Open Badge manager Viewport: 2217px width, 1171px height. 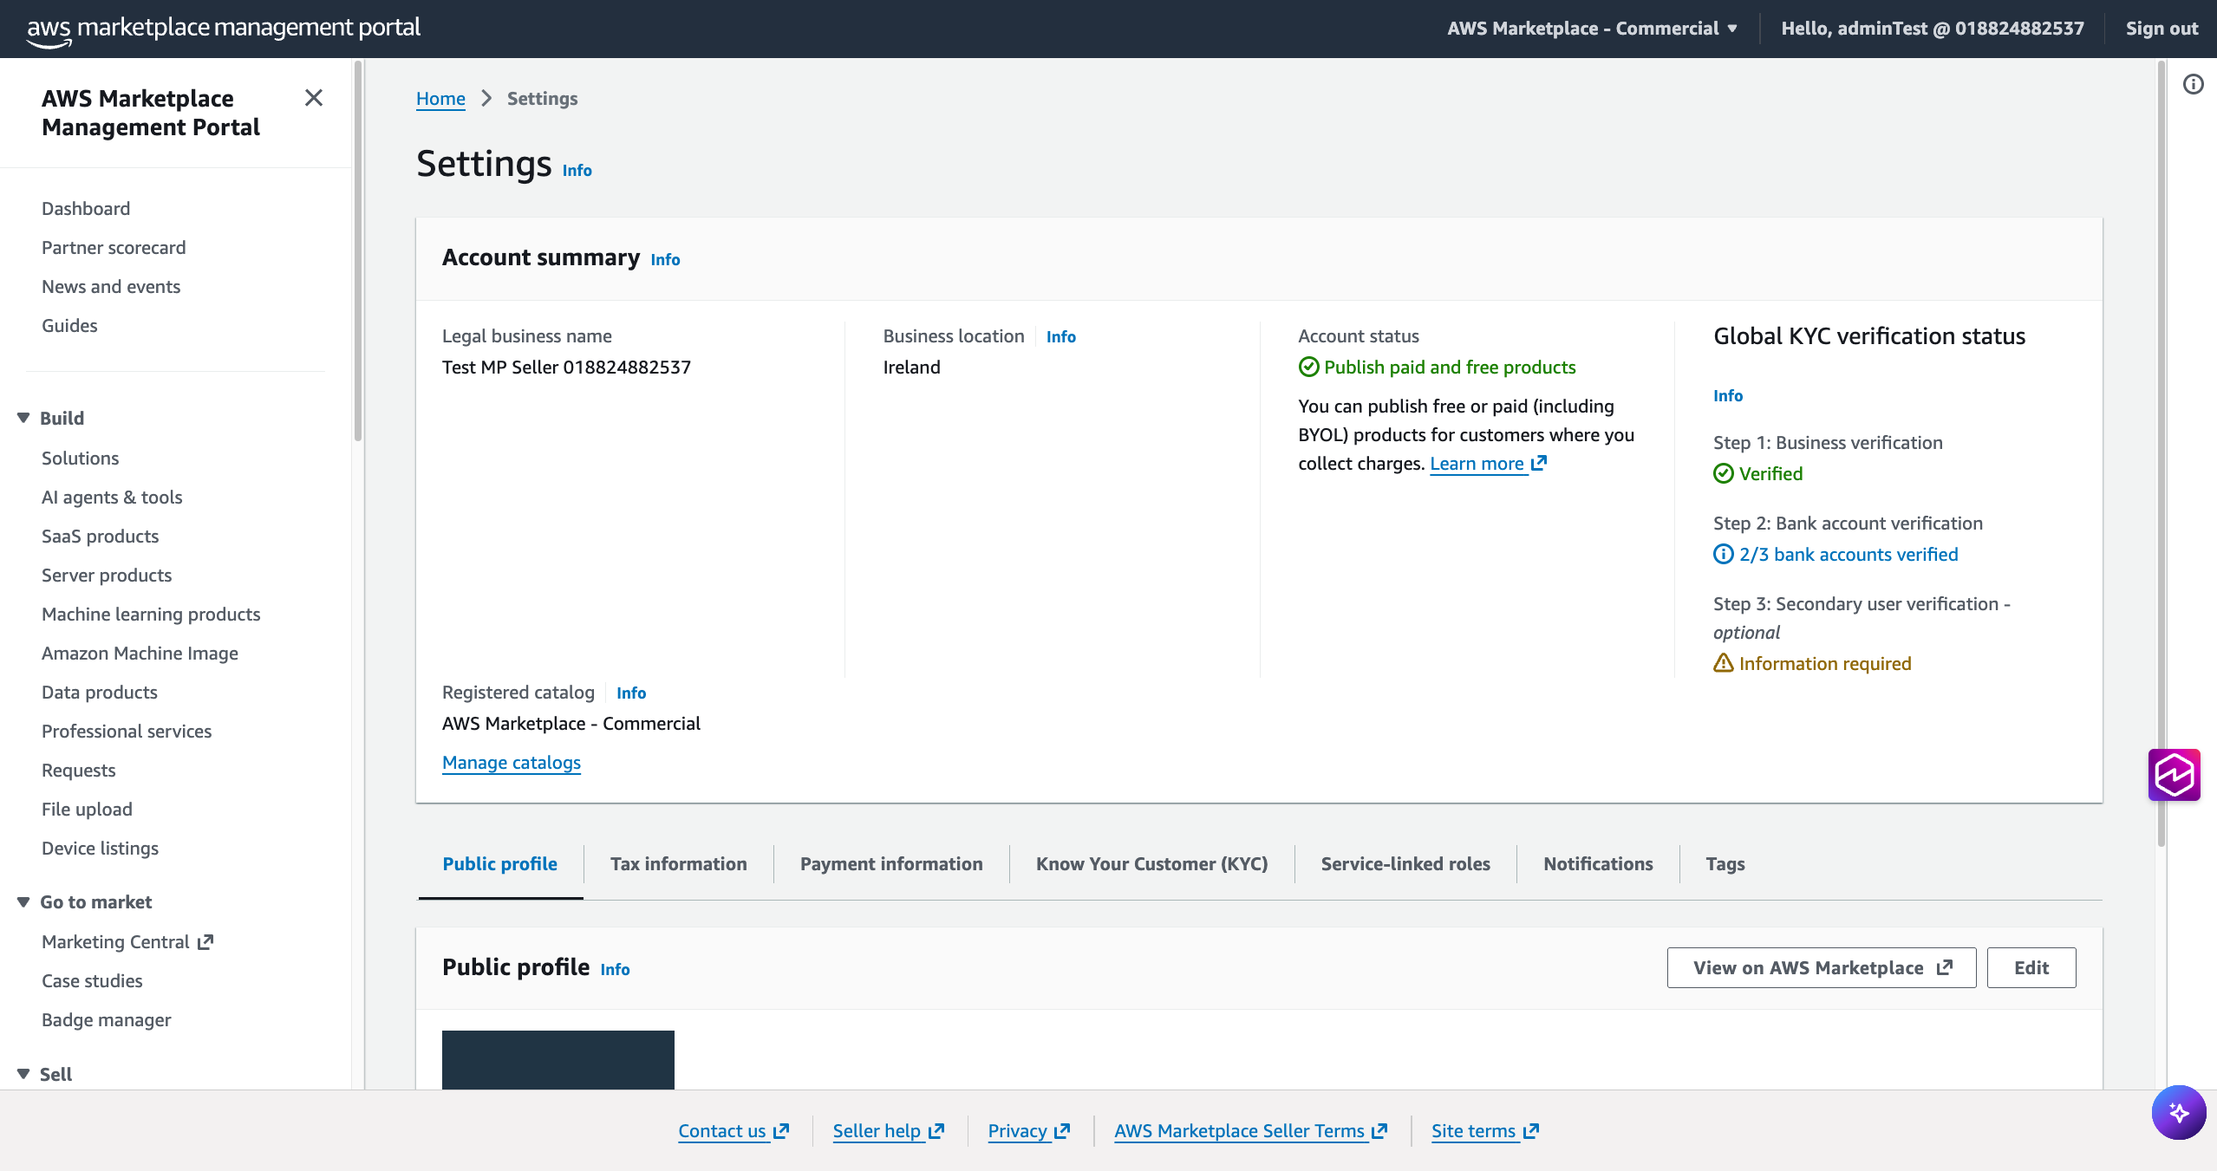pyautogui.click(x=106, y=1019)
